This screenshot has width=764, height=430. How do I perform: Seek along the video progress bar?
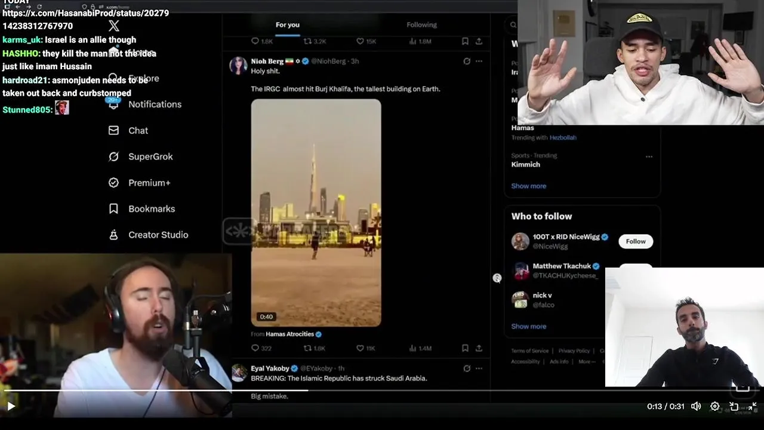pyautogui.click(x=382, y=391)
